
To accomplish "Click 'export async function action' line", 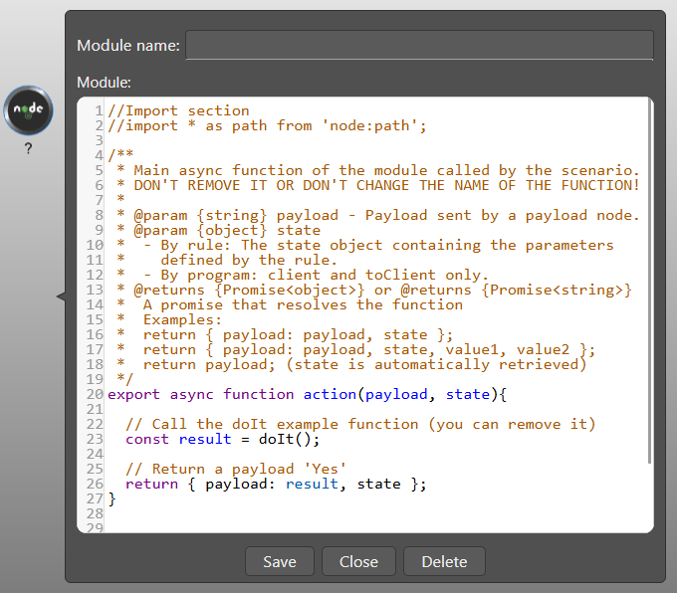I will point(307,394).
